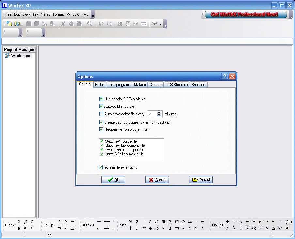Image resolution: width=295 pixels, height=239 pixels.
Task: Uncheck reclaim file extensions checkbox
Action: pyautogui.click(x=101, y=167)
